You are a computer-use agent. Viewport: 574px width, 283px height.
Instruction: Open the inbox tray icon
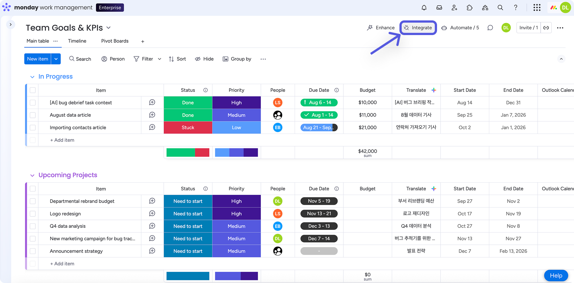(x=439, y=8)
